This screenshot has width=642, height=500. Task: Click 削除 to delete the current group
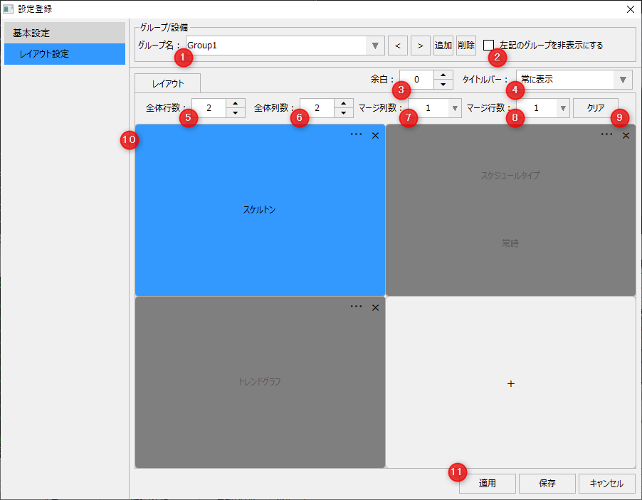point(465,45)
